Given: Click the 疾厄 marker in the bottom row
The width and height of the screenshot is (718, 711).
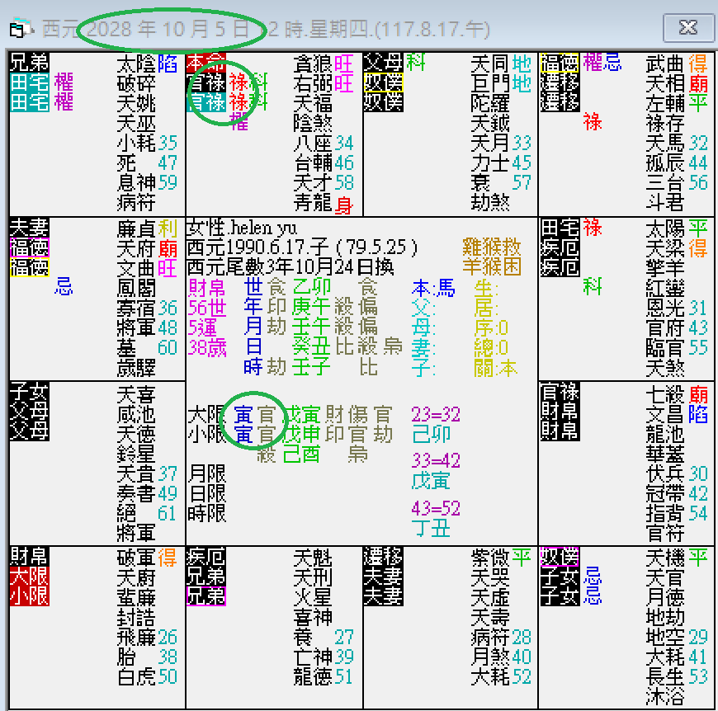Looking at the screenshot, I should click(x=204, y=555).
